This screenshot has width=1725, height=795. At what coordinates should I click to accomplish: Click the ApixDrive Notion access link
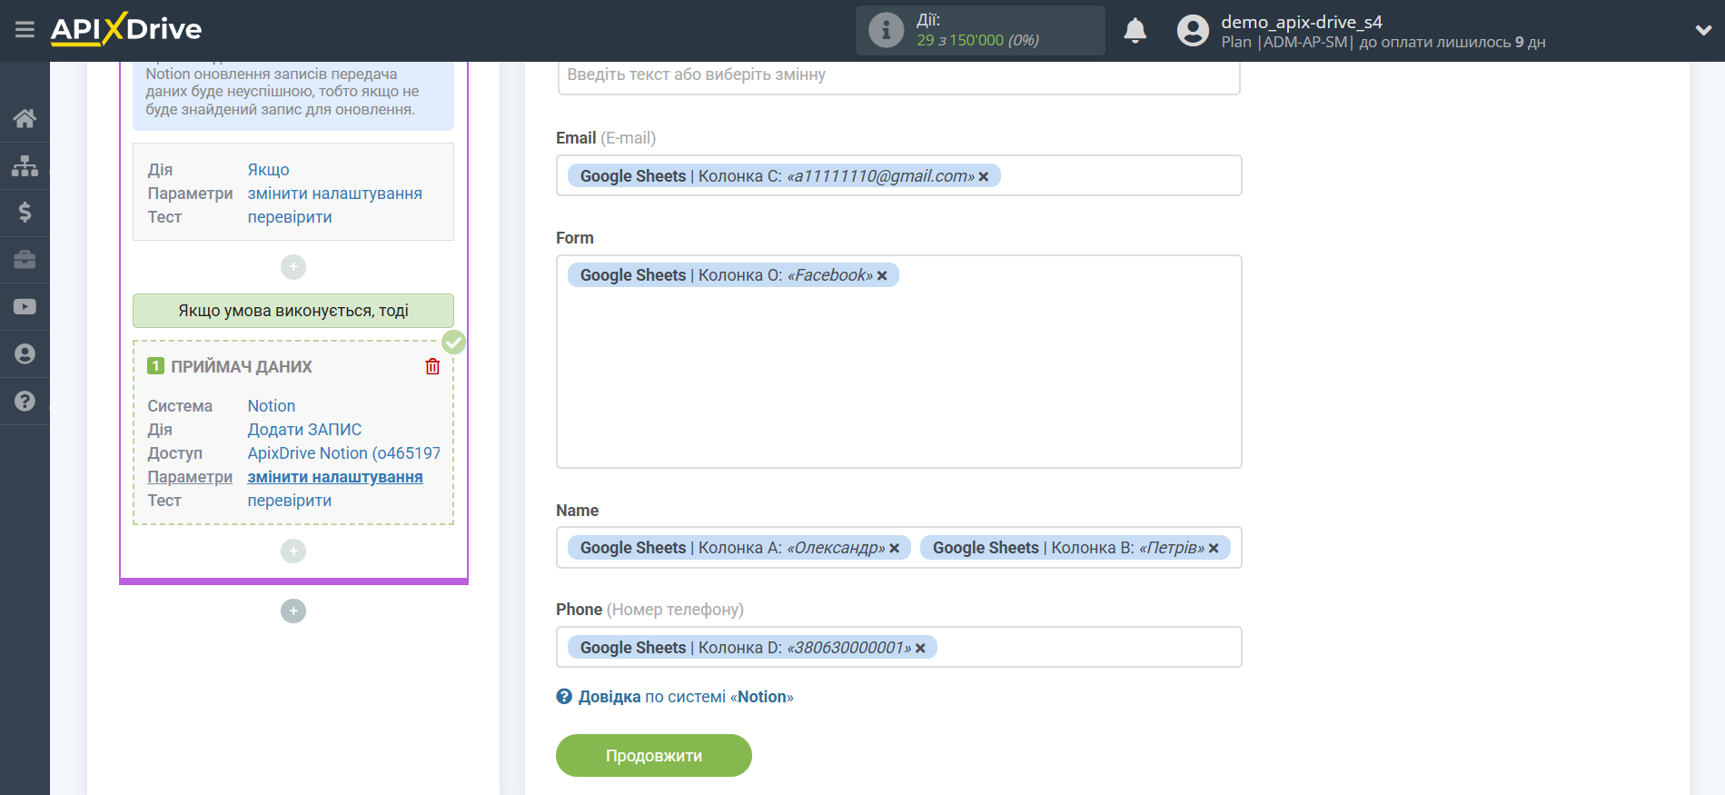[x=344, y=453]
